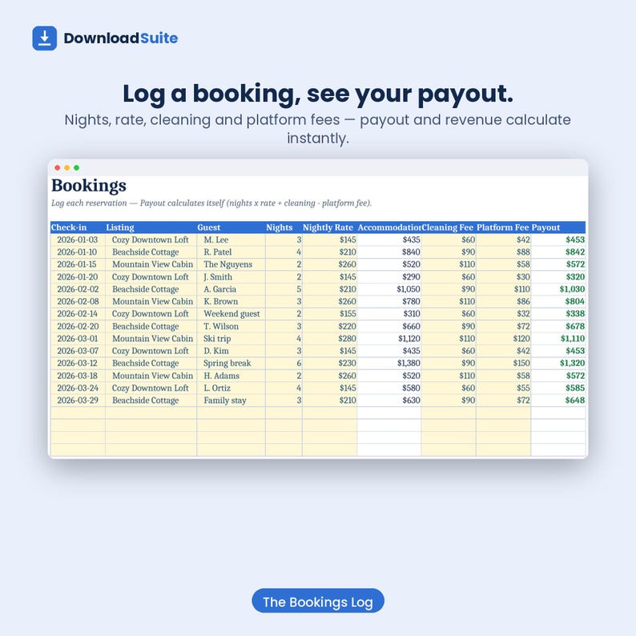This screenshot has width=636, height=636.
Task: Click check-in date 2026-01-15
Action: (78, 264)
